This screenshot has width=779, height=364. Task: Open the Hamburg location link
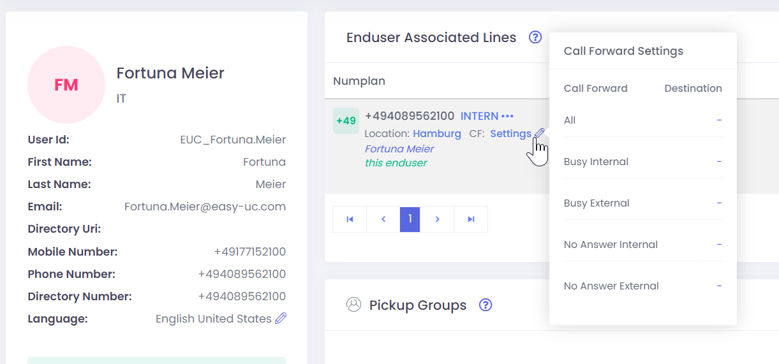click(437, 134)
